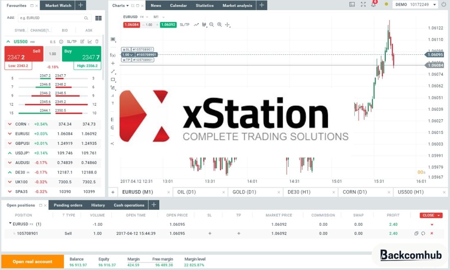This screenshot has height=270, width=450.
Task: Zoom out the EURUSD chart
Action: pos(211,25)
